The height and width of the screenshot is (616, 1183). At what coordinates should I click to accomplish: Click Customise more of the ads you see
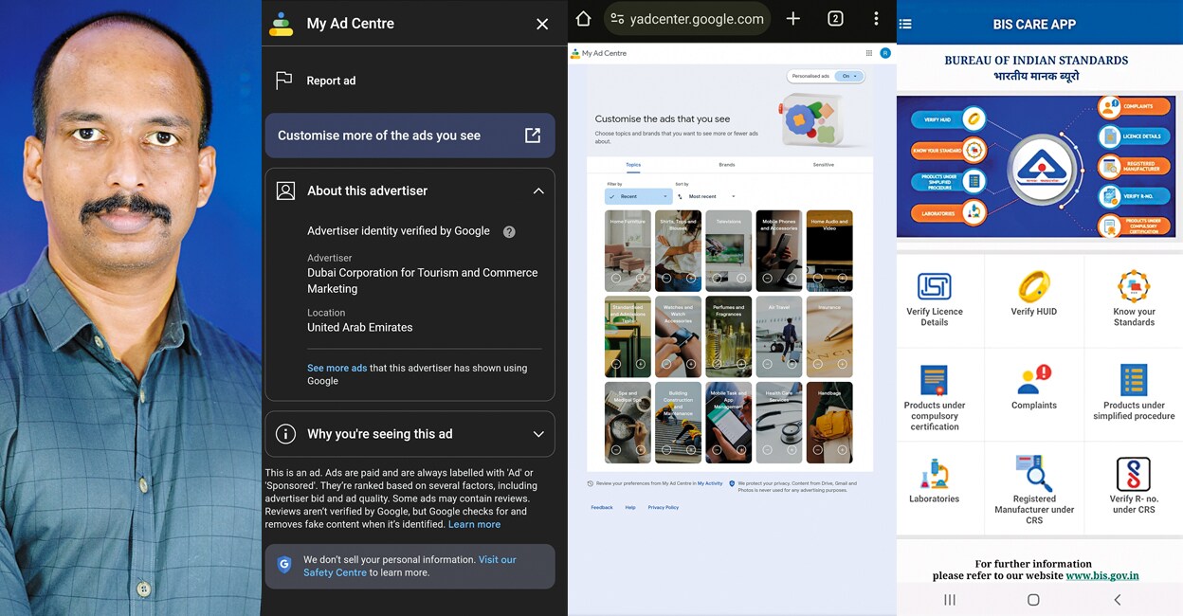(409, 136)
